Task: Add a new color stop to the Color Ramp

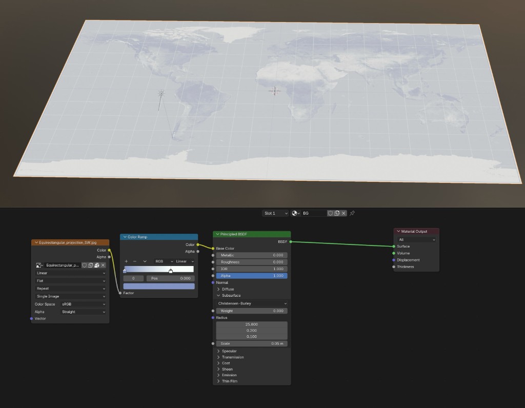Action: pos(126,261)
